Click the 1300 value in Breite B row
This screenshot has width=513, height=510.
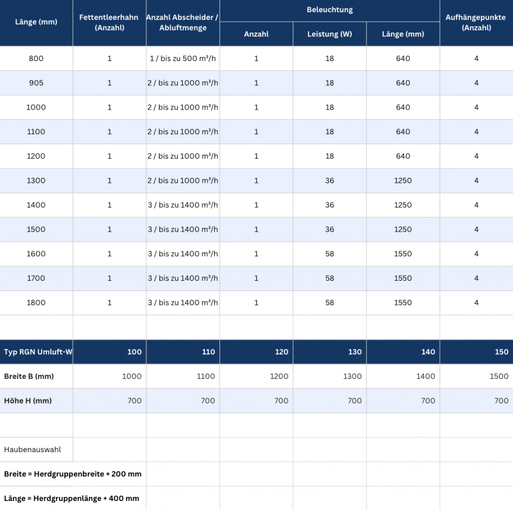(x=352, y=376)
